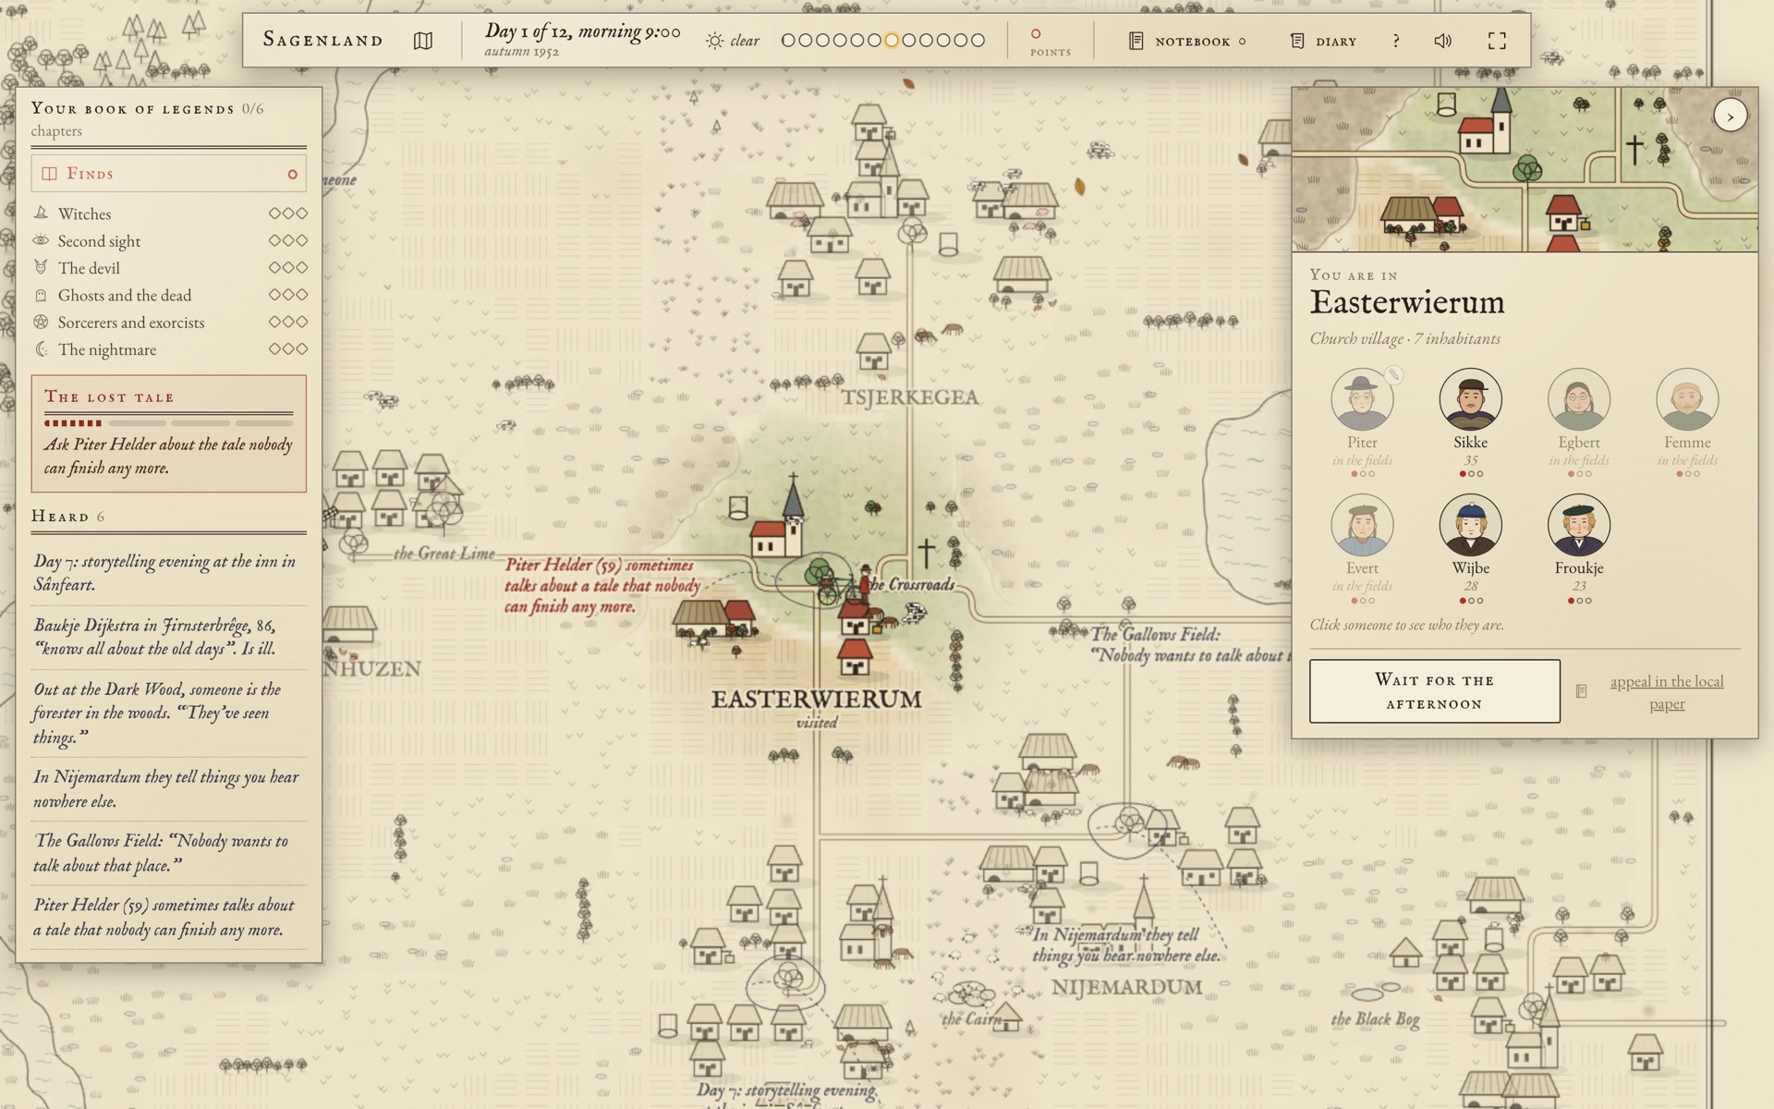
Task: Click the Crossroads cross marker
Action: pos(926,553)
